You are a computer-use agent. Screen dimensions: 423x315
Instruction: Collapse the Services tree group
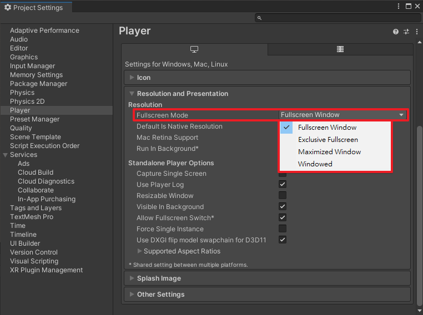pos(5,155)
